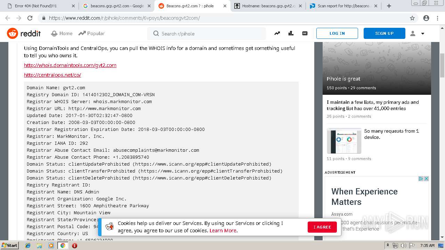Go back with the browser back arrow
Image resolution: width=445 pixels, height=250 pixels.
[x=8, y=18]
